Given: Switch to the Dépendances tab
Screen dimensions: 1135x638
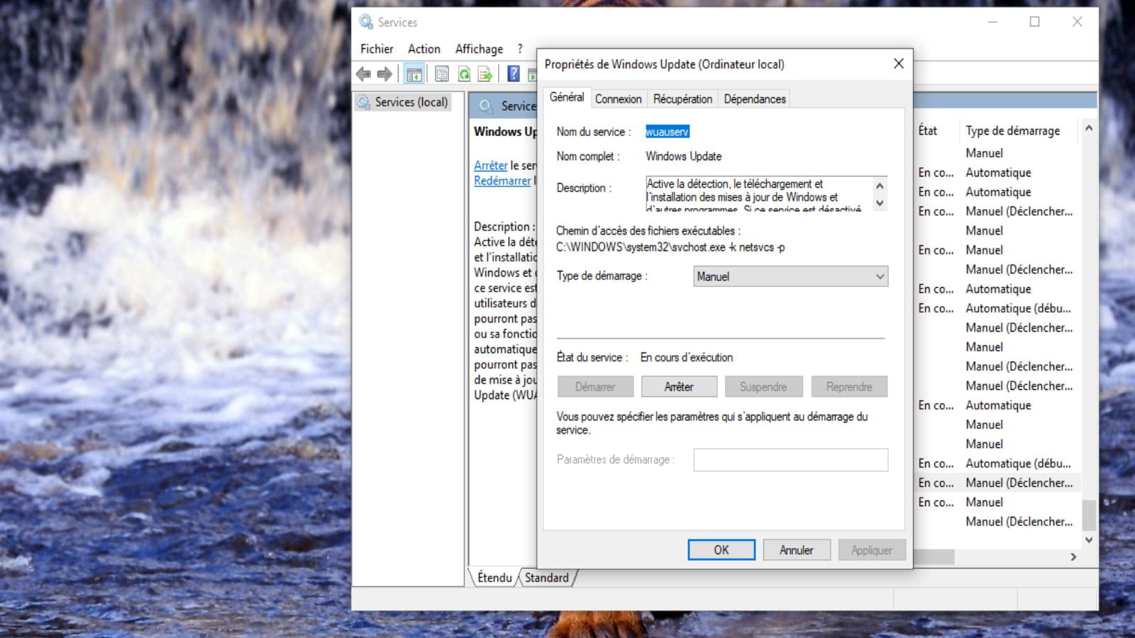Looking at the screenshot, I should coord(755,99).
